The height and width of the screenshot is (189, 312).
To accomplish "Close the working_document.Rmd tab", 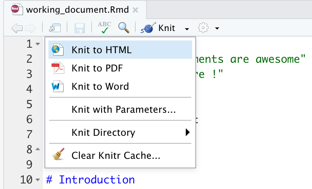I will point(135,10).
